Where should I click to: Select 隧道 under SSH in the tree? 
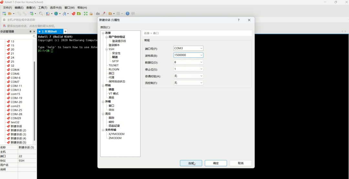click(x=115, y=57)
